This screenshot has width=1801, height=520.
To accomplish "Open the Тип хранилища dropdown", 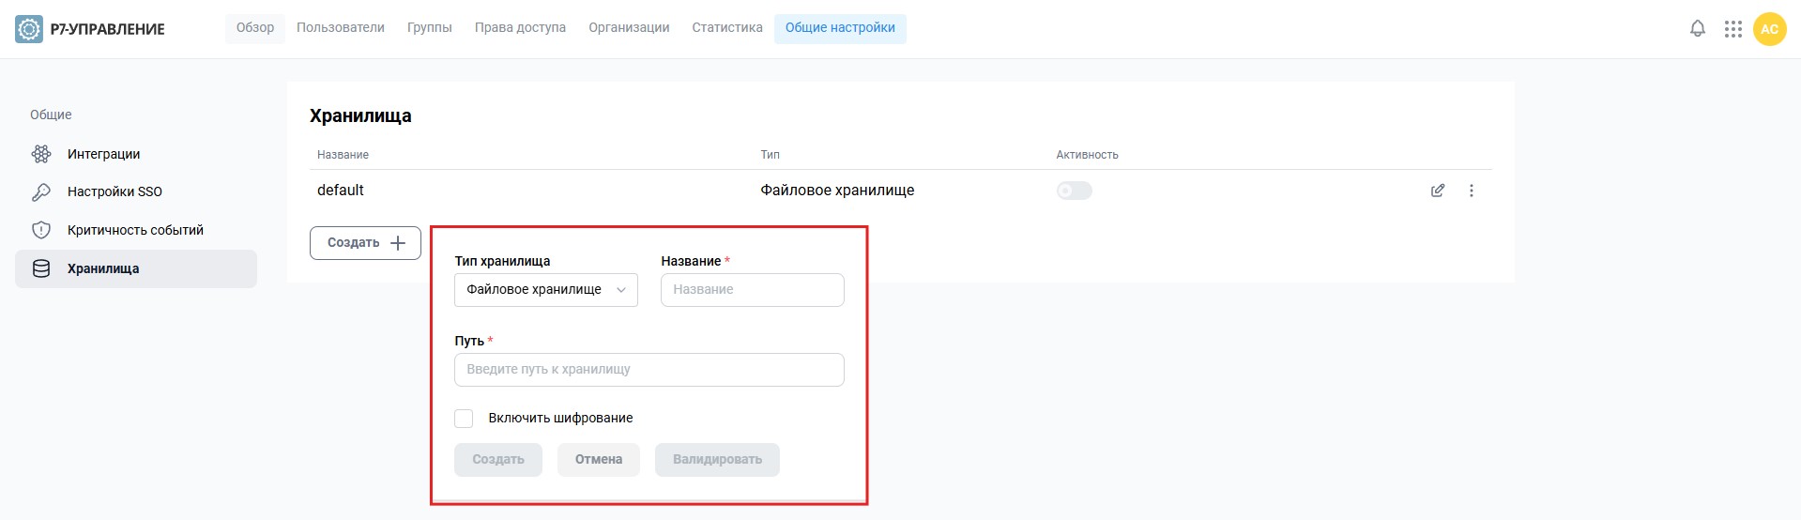I will (546, 290).
